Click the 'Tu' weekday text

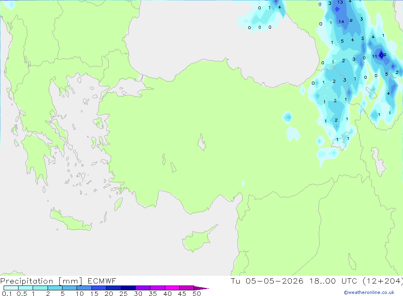235,281
